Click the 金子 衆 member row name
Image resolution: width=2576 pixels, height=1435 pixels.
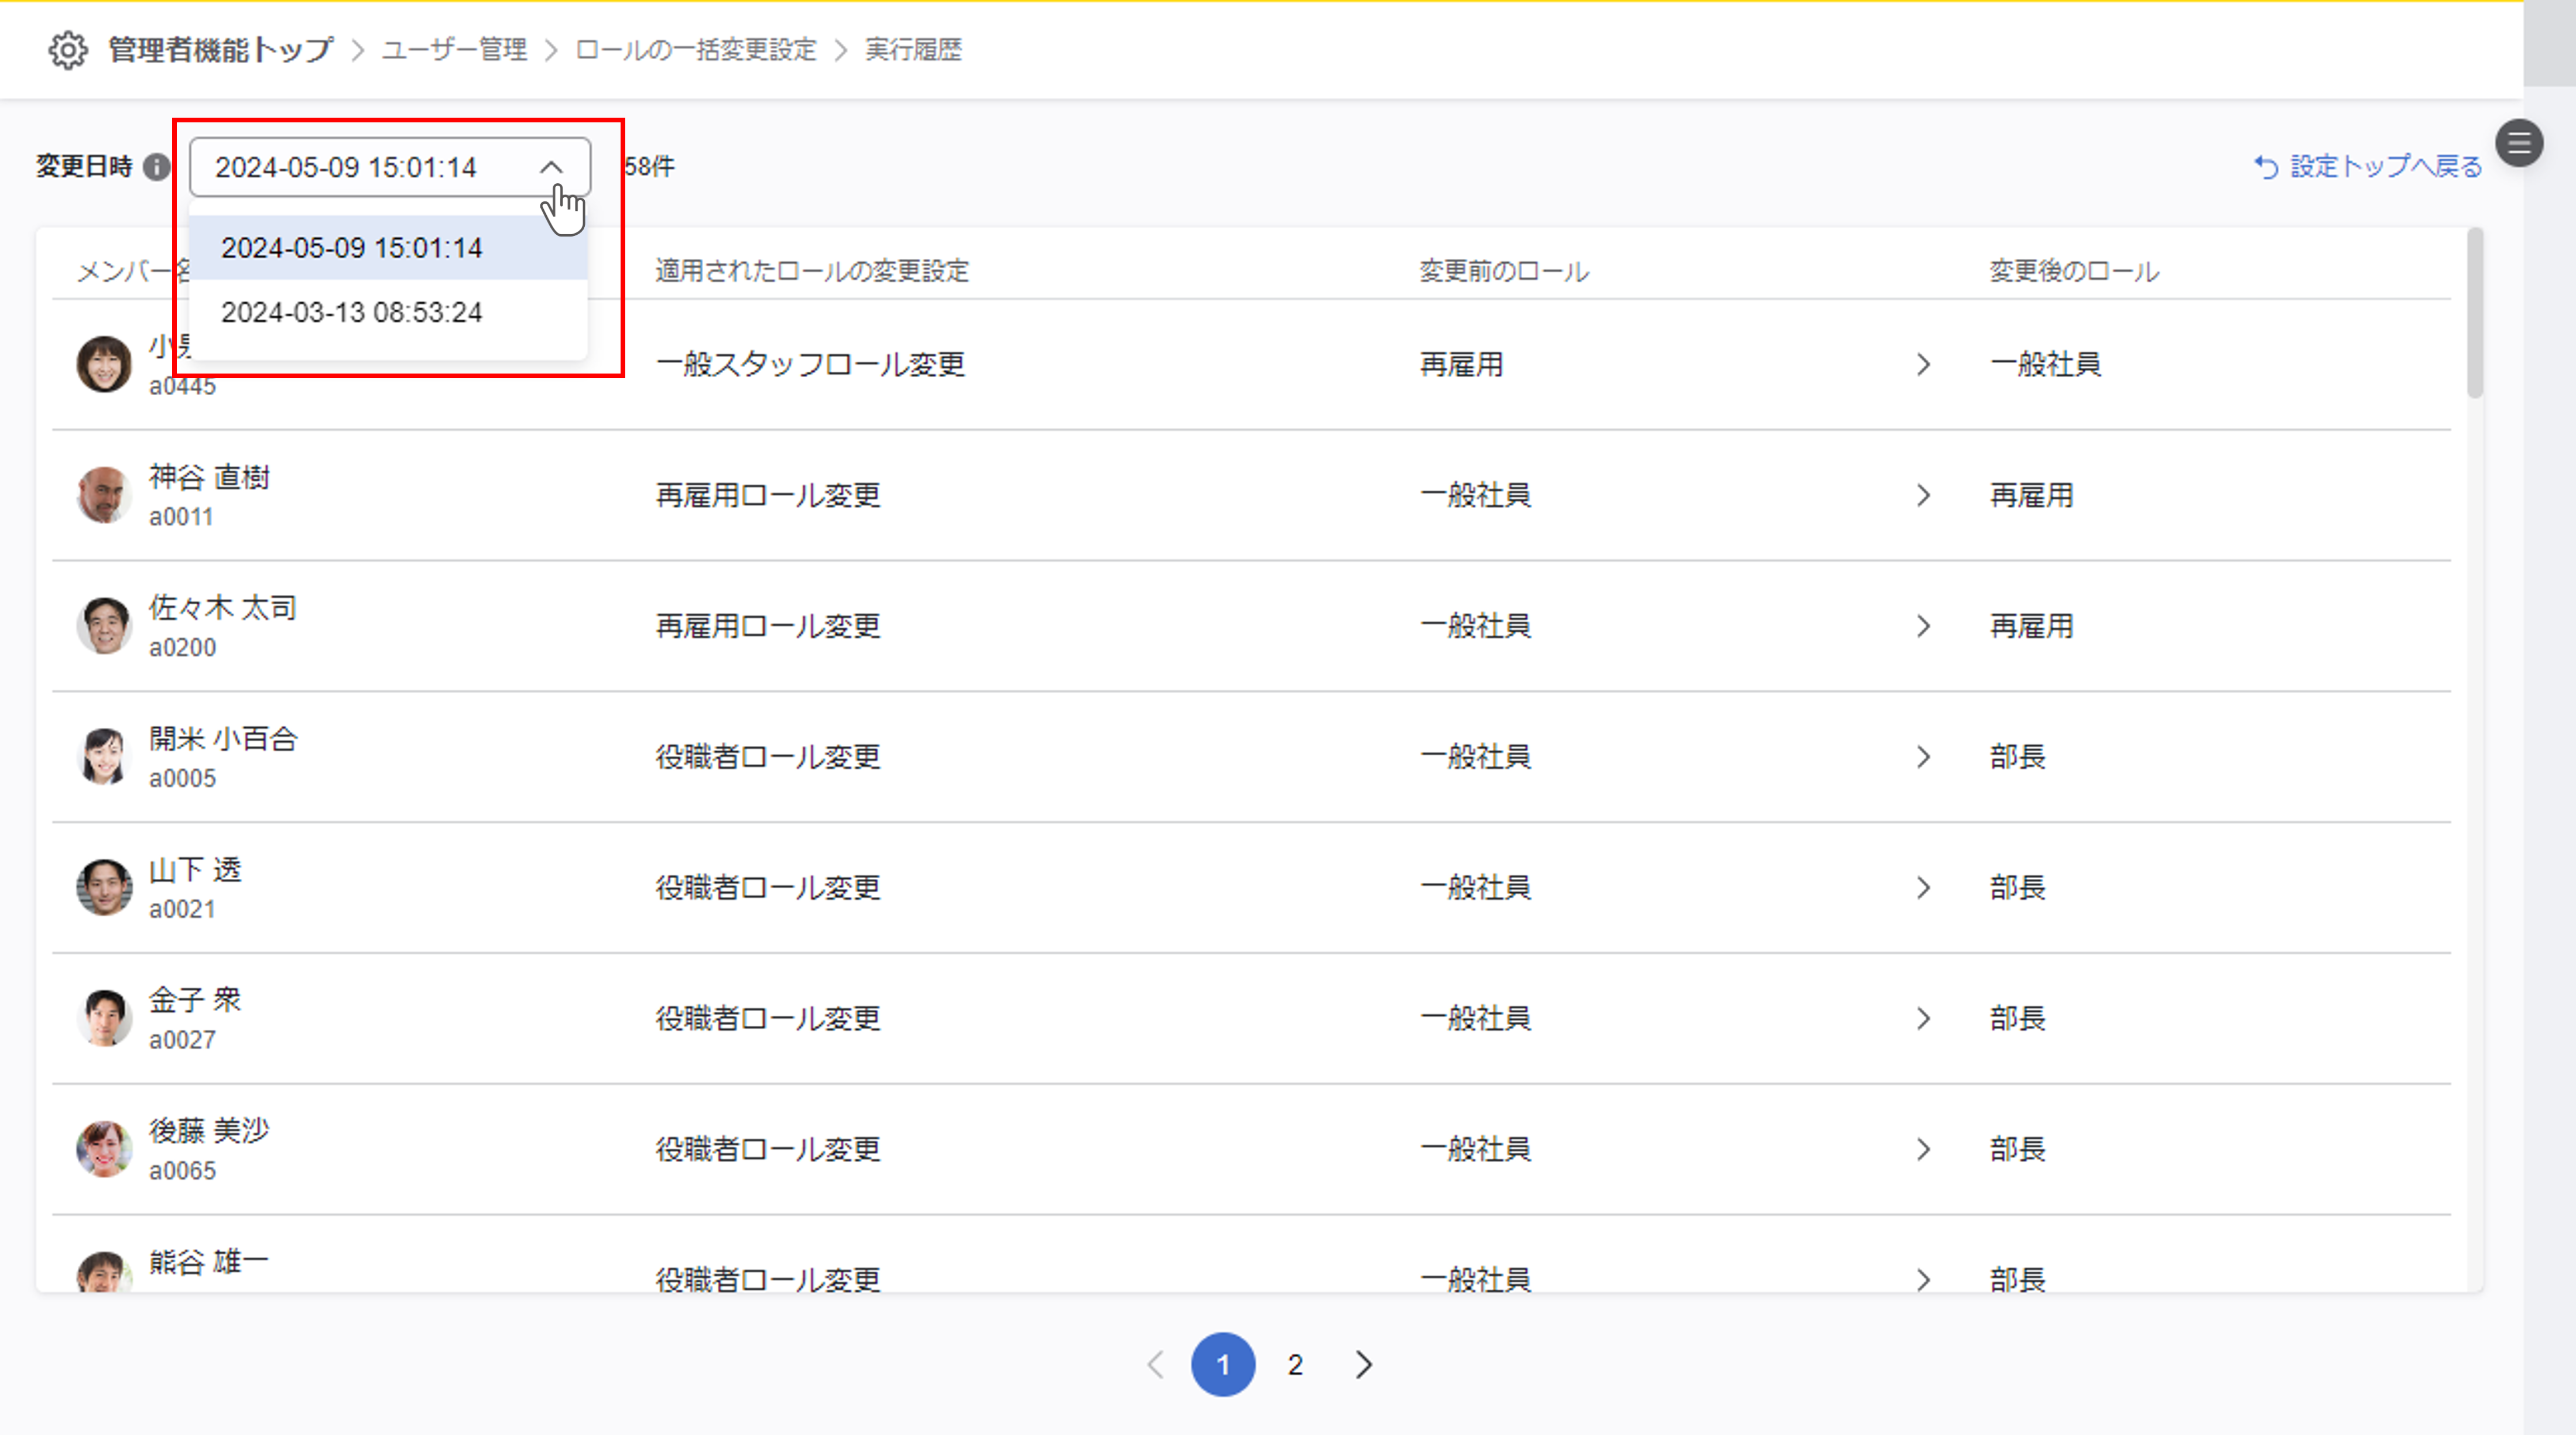click(195, 1000)
